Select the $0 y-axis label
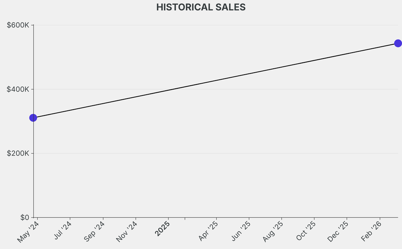402x249 pixels. (x=24, y=217)
